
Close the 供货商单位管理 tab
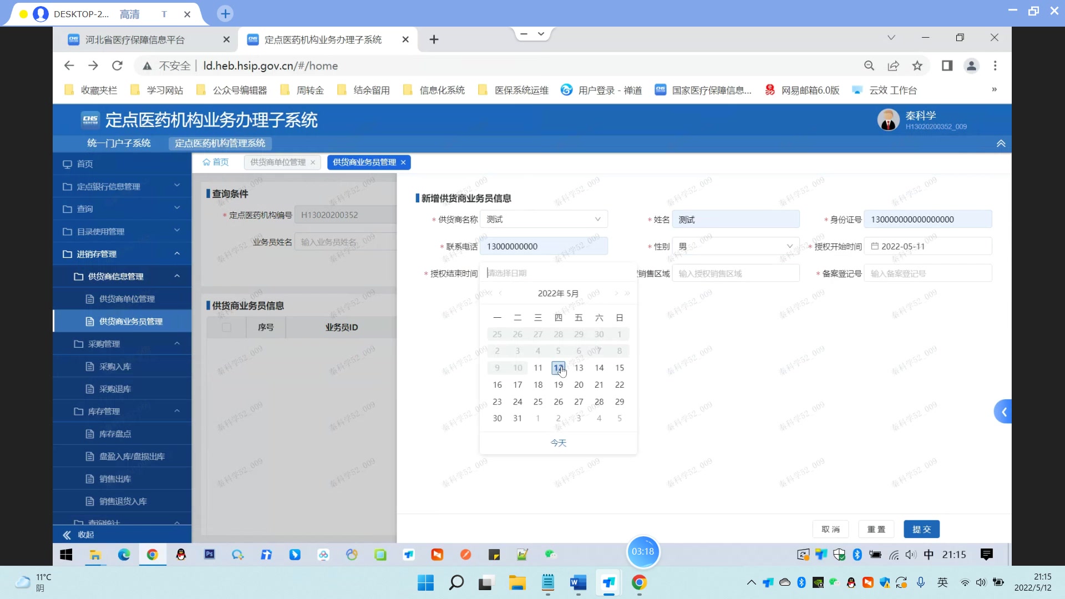(313, 163)
